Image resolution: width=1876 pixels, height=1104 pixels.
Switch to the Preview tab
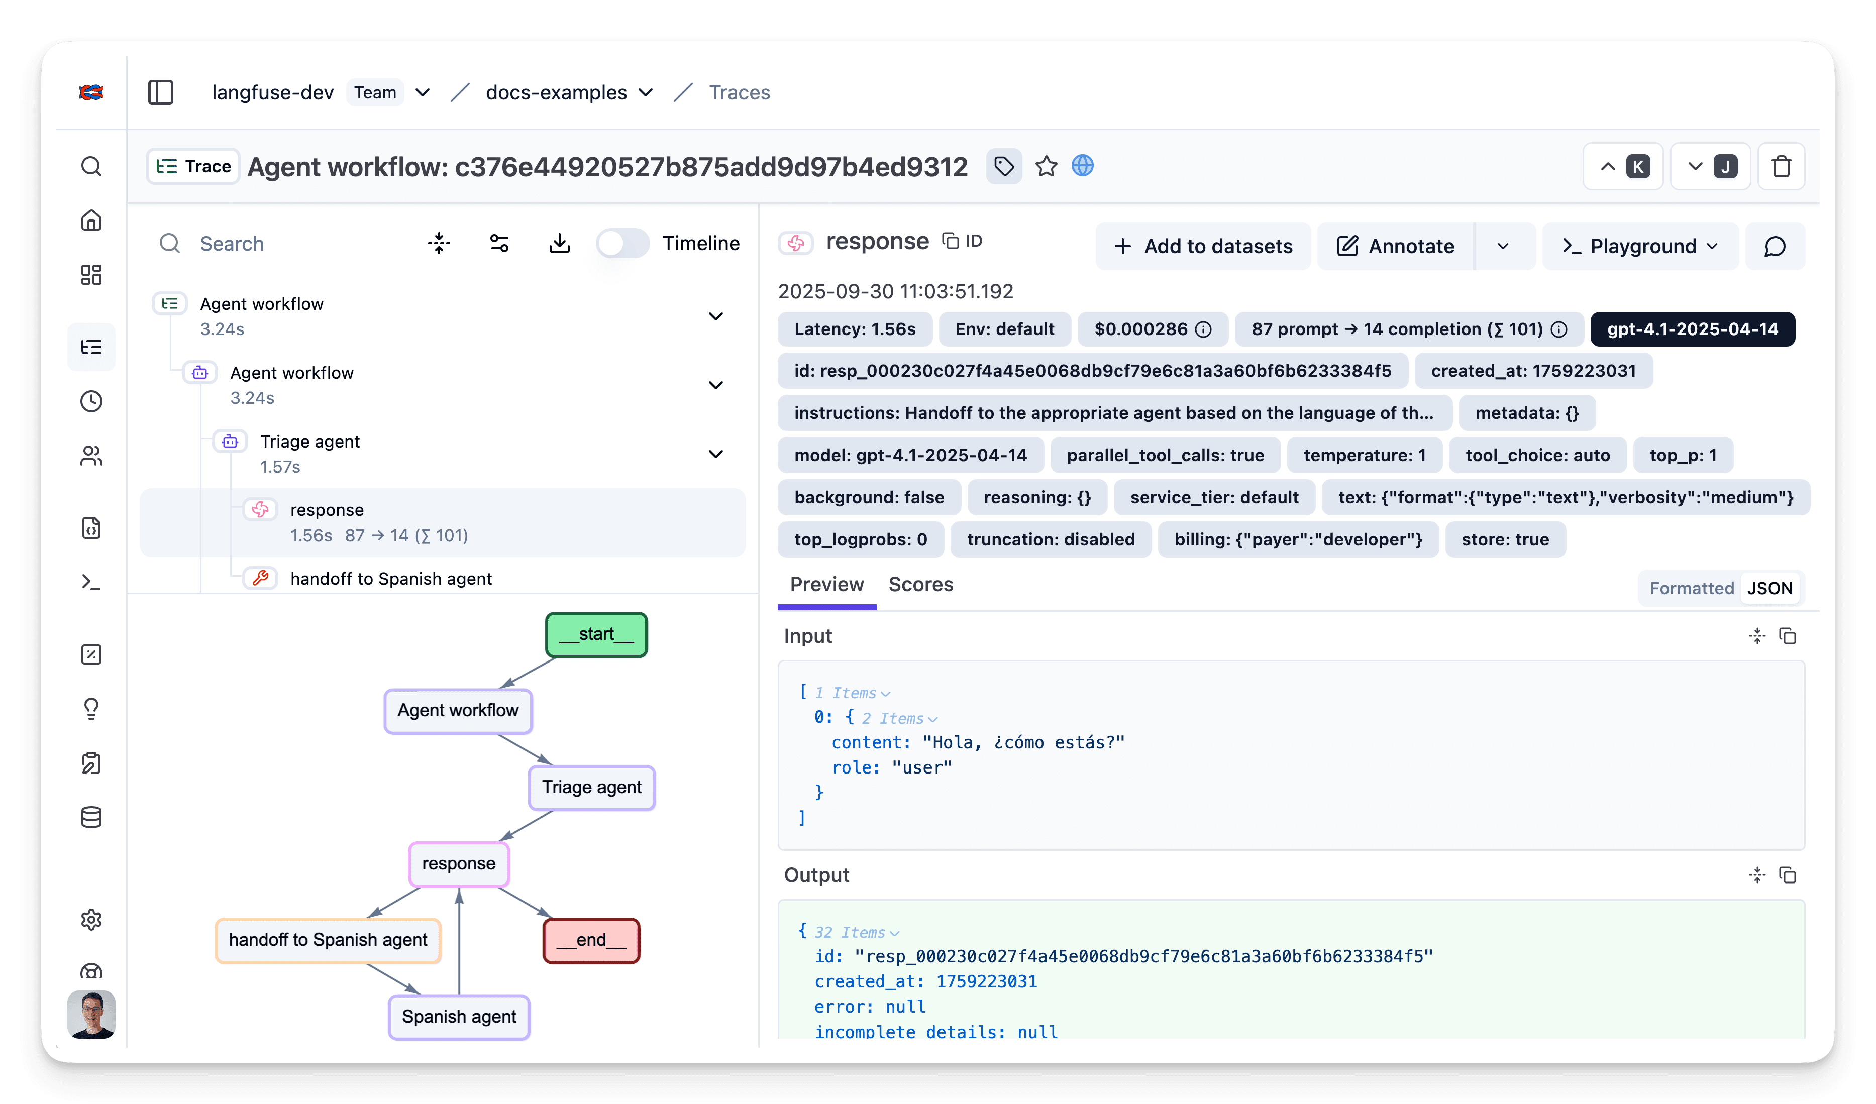pos(827,584)
